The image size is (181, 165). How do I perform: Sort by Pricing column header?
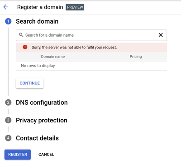pyautogui.click(x=136, y=57)
